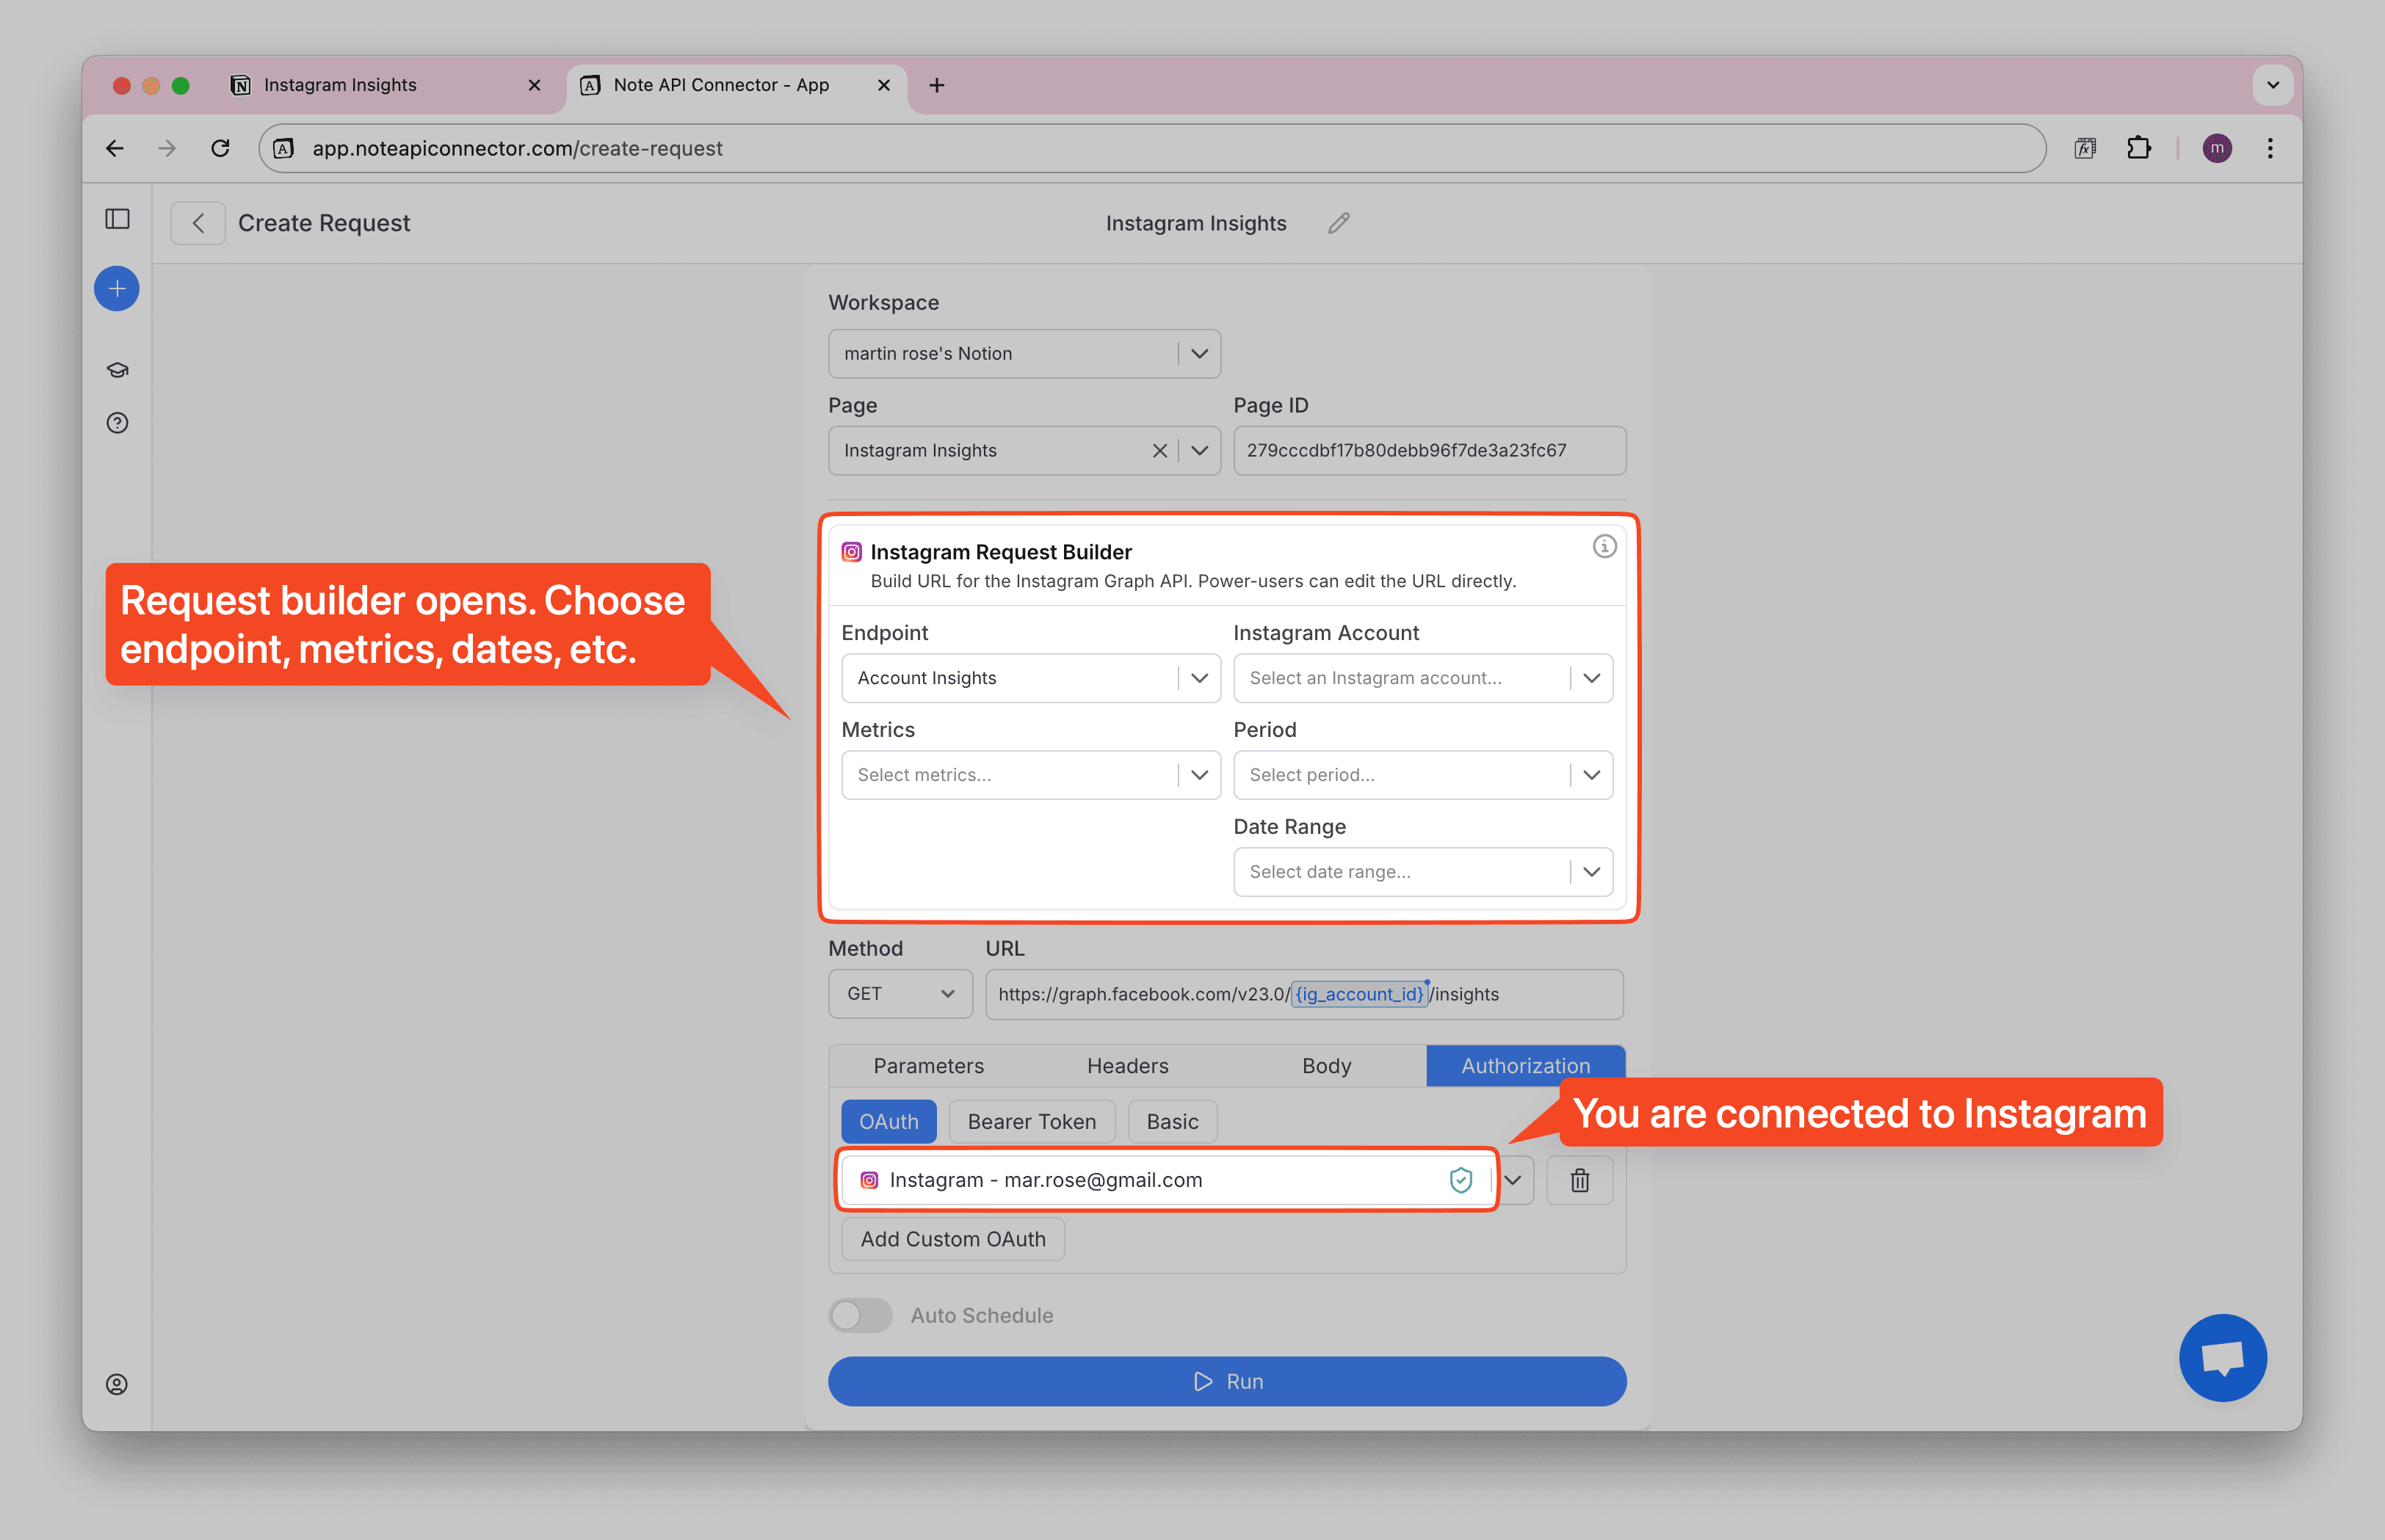Click the formula extension icon in toolbar
Image resolution: width=2385 pixels, height=1540 pixels.
click(x=2086, y=148)
